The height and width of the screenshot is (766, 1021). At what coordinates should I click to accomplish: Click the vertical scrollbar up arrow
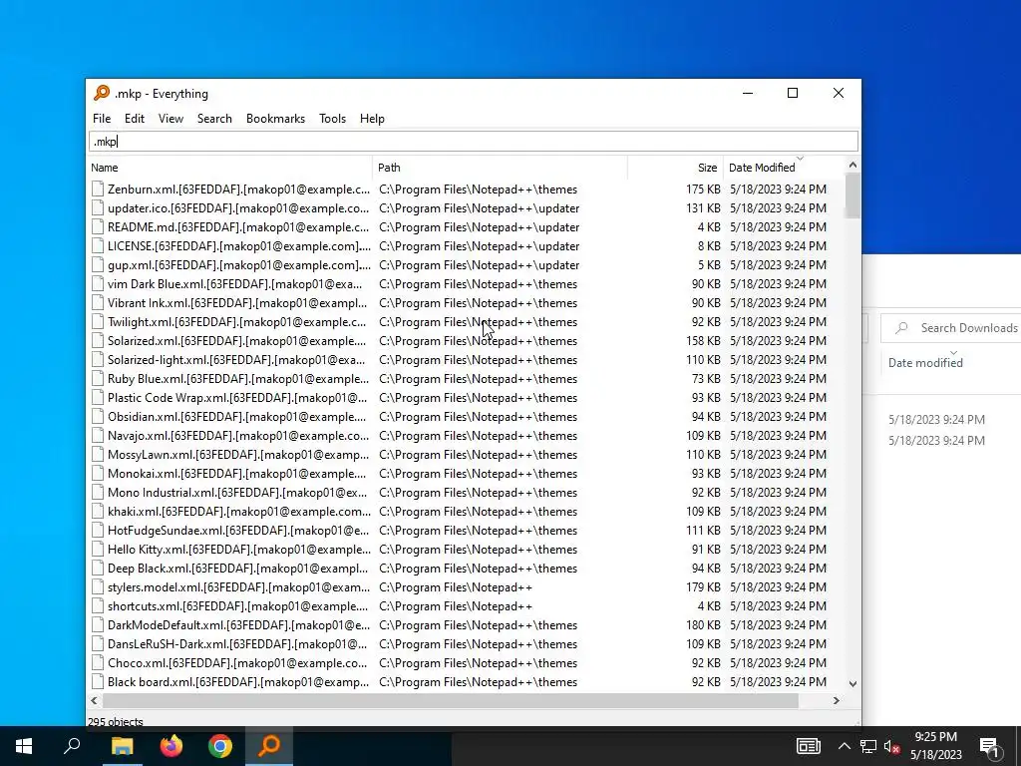853,166
